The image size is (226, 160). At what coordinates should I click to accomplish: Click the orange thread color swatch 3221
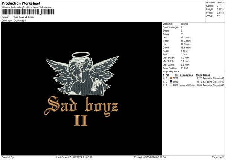pyautogui.click(x=171, y=78)
